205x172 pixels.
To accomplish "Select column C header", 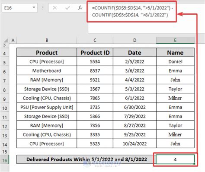I will [x=95, y=40].
